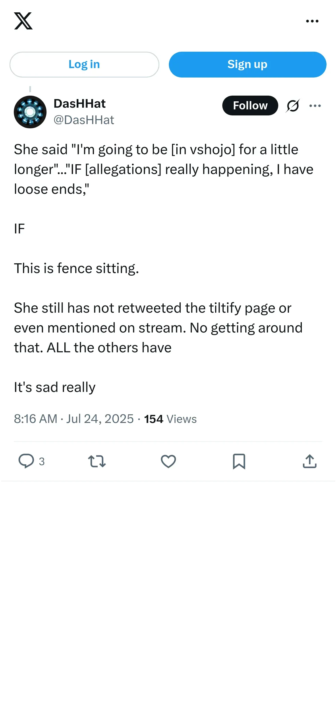Click the 8:16 AM Jul 24, 2025 timestamp
Screen dimensions: 336x727
(74, 419)
